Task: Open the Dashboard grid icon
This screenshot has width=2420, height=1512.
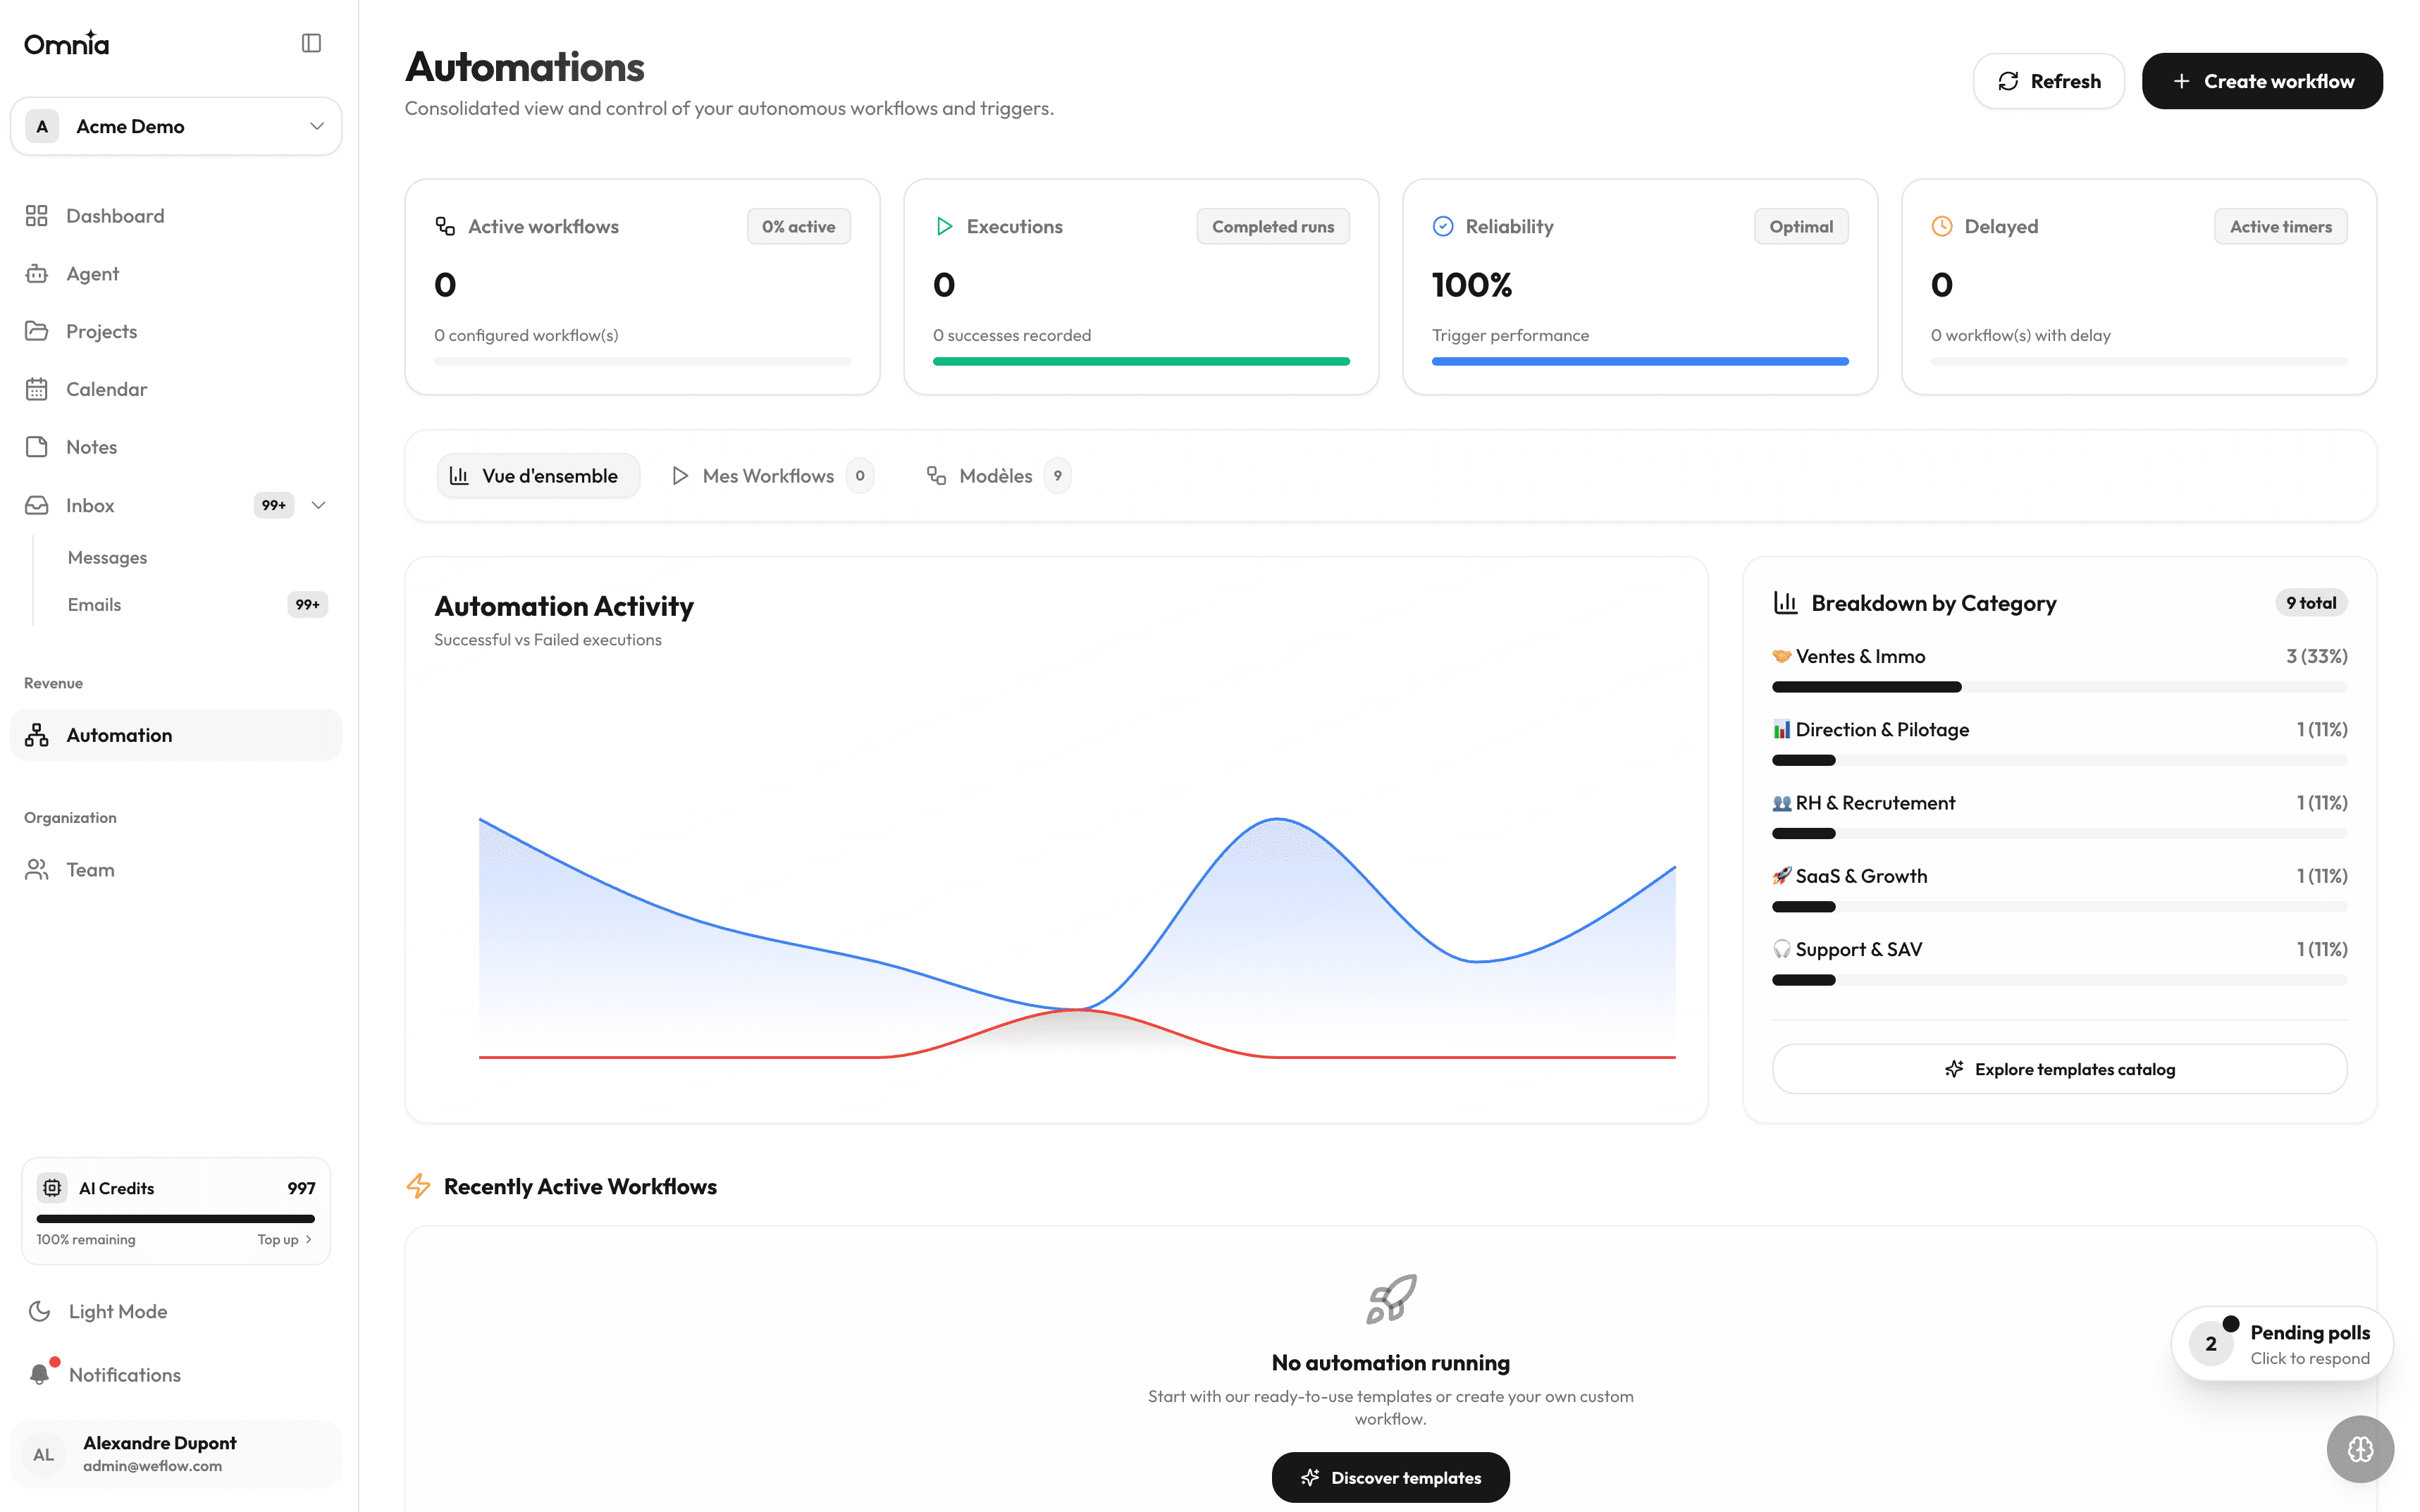Action: click(x=37, y=216)
